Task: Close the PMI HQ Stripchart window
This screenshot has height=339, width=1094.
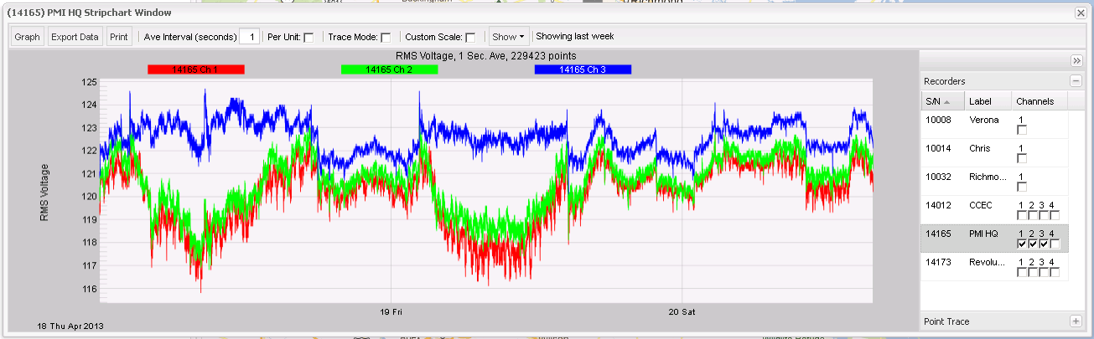Action: pos(1081,13)
